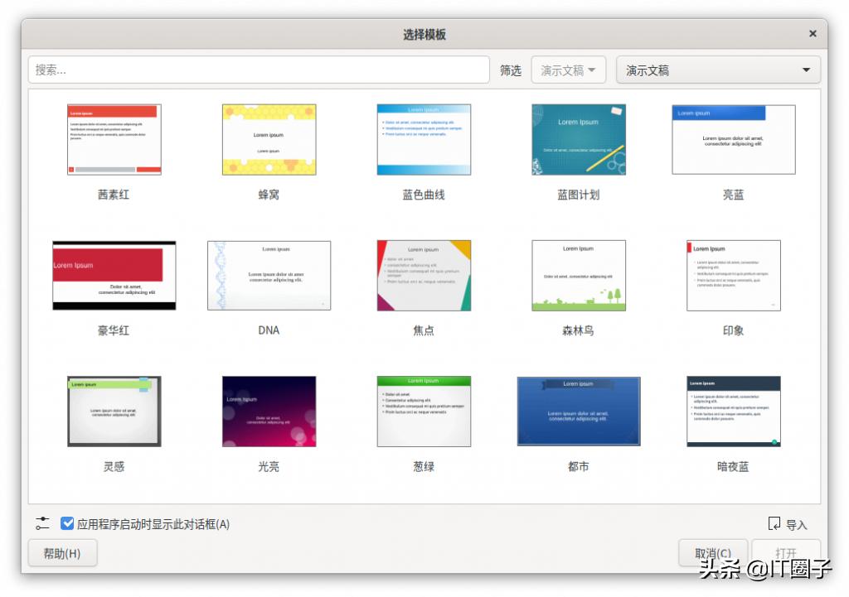The width and height of the screenshot is (849, 597).
Task: Disable 应用程序启动时显示此对话框 checkbox
Action: (x=67, y=522)
